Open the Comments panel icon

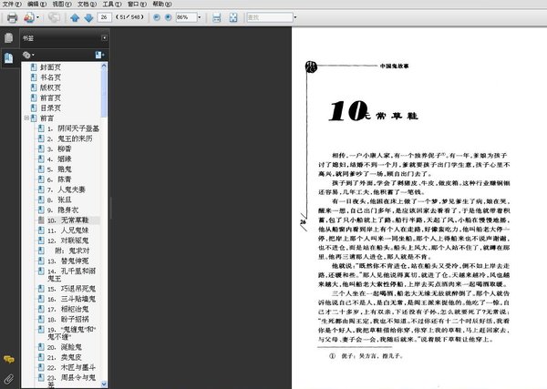pos(8,360)
